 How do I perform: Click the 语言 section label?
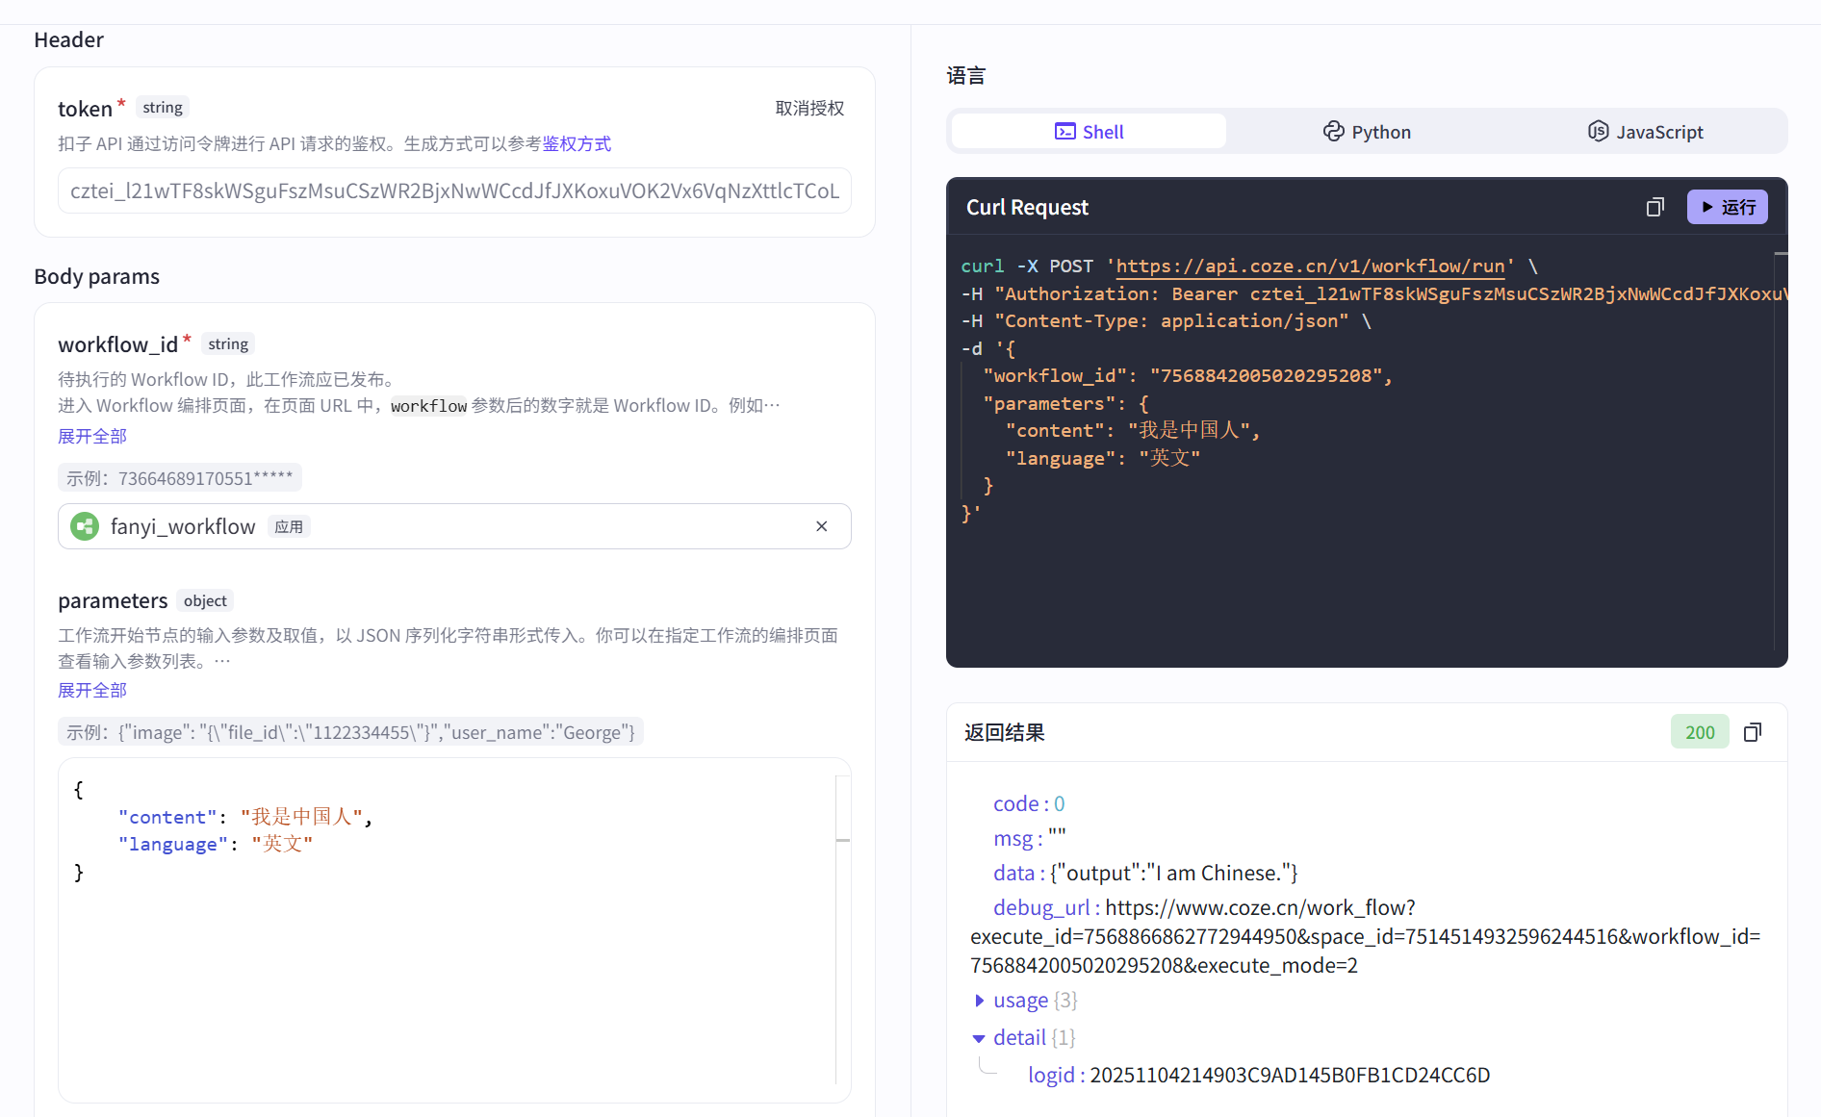click(965, 76)
